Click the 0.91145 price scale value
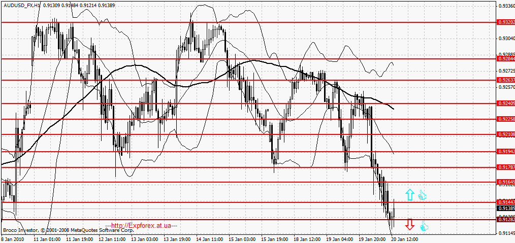The width and height of the screenshot is (515, 243). pos(507,233)
